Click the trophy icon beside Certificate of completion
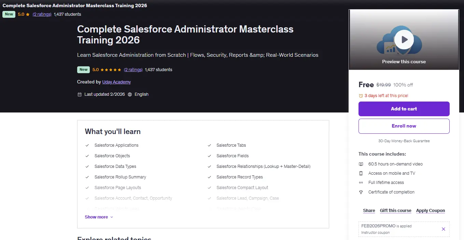The image size is (464, 240). 361,192
